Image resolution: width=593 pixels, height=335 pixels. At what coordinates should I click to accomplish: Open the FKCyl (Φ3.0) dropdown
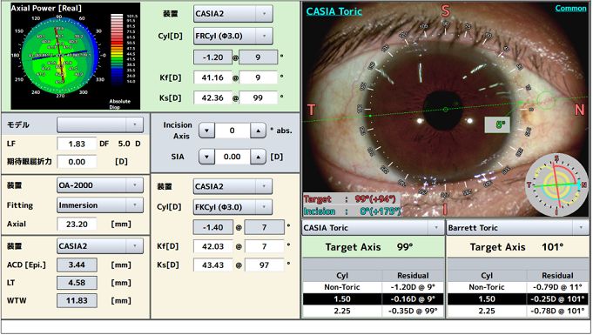(232, 207)
